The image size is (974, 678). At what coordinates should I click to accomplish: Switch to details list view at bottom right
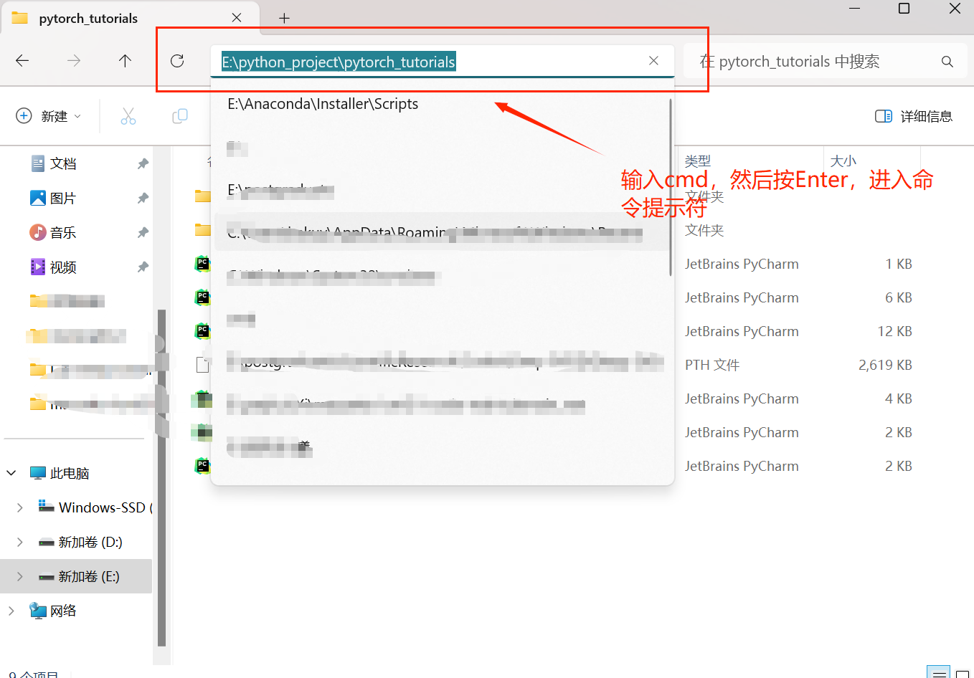pyautogui.click(x=939, y=672)
